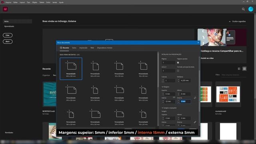Click the Interna margin stepper arrows
This screenshot has height=144, width=256.
point(163,101)
